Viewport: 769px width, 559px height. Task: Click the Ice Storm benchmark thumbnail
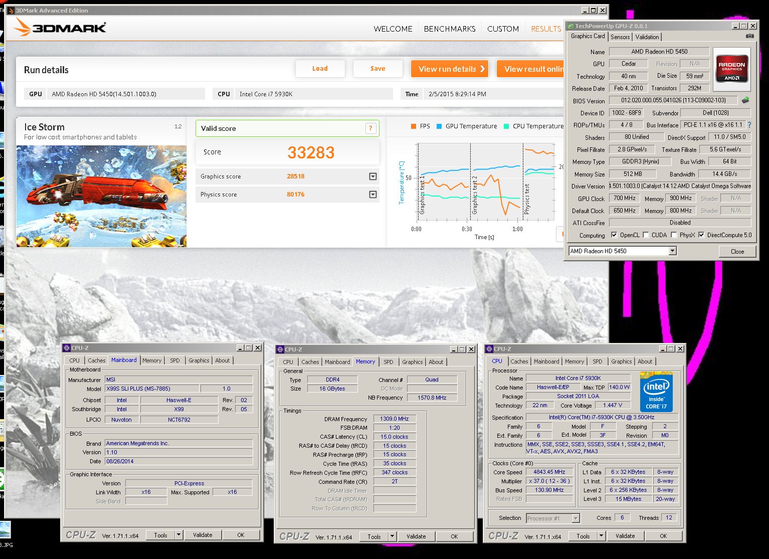pyautogui.click(x=101, y=196)
